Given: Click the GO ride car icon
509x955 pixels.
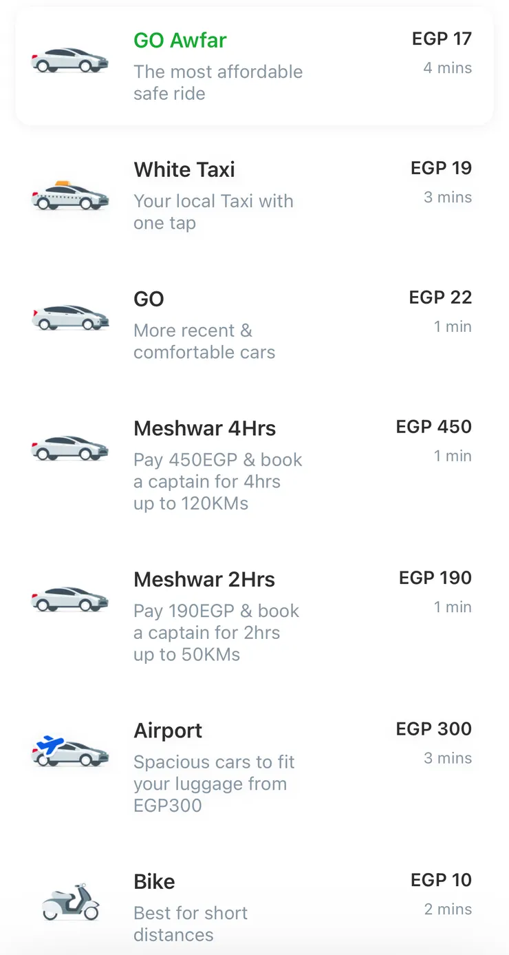Looking at the screenshot, I should click(x=70, y=317).
